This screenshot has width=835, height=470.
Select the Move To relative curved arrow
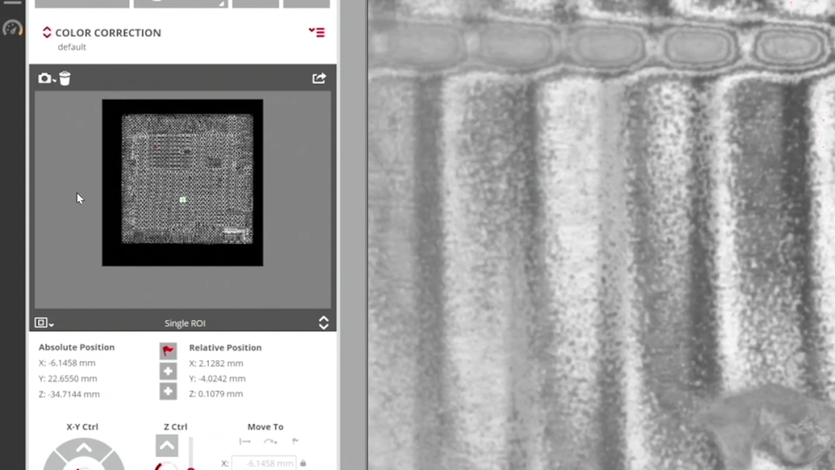point(270,441)
